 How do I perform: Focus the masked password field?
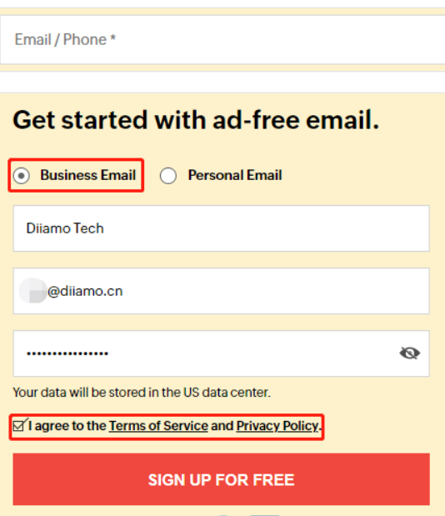222,353
